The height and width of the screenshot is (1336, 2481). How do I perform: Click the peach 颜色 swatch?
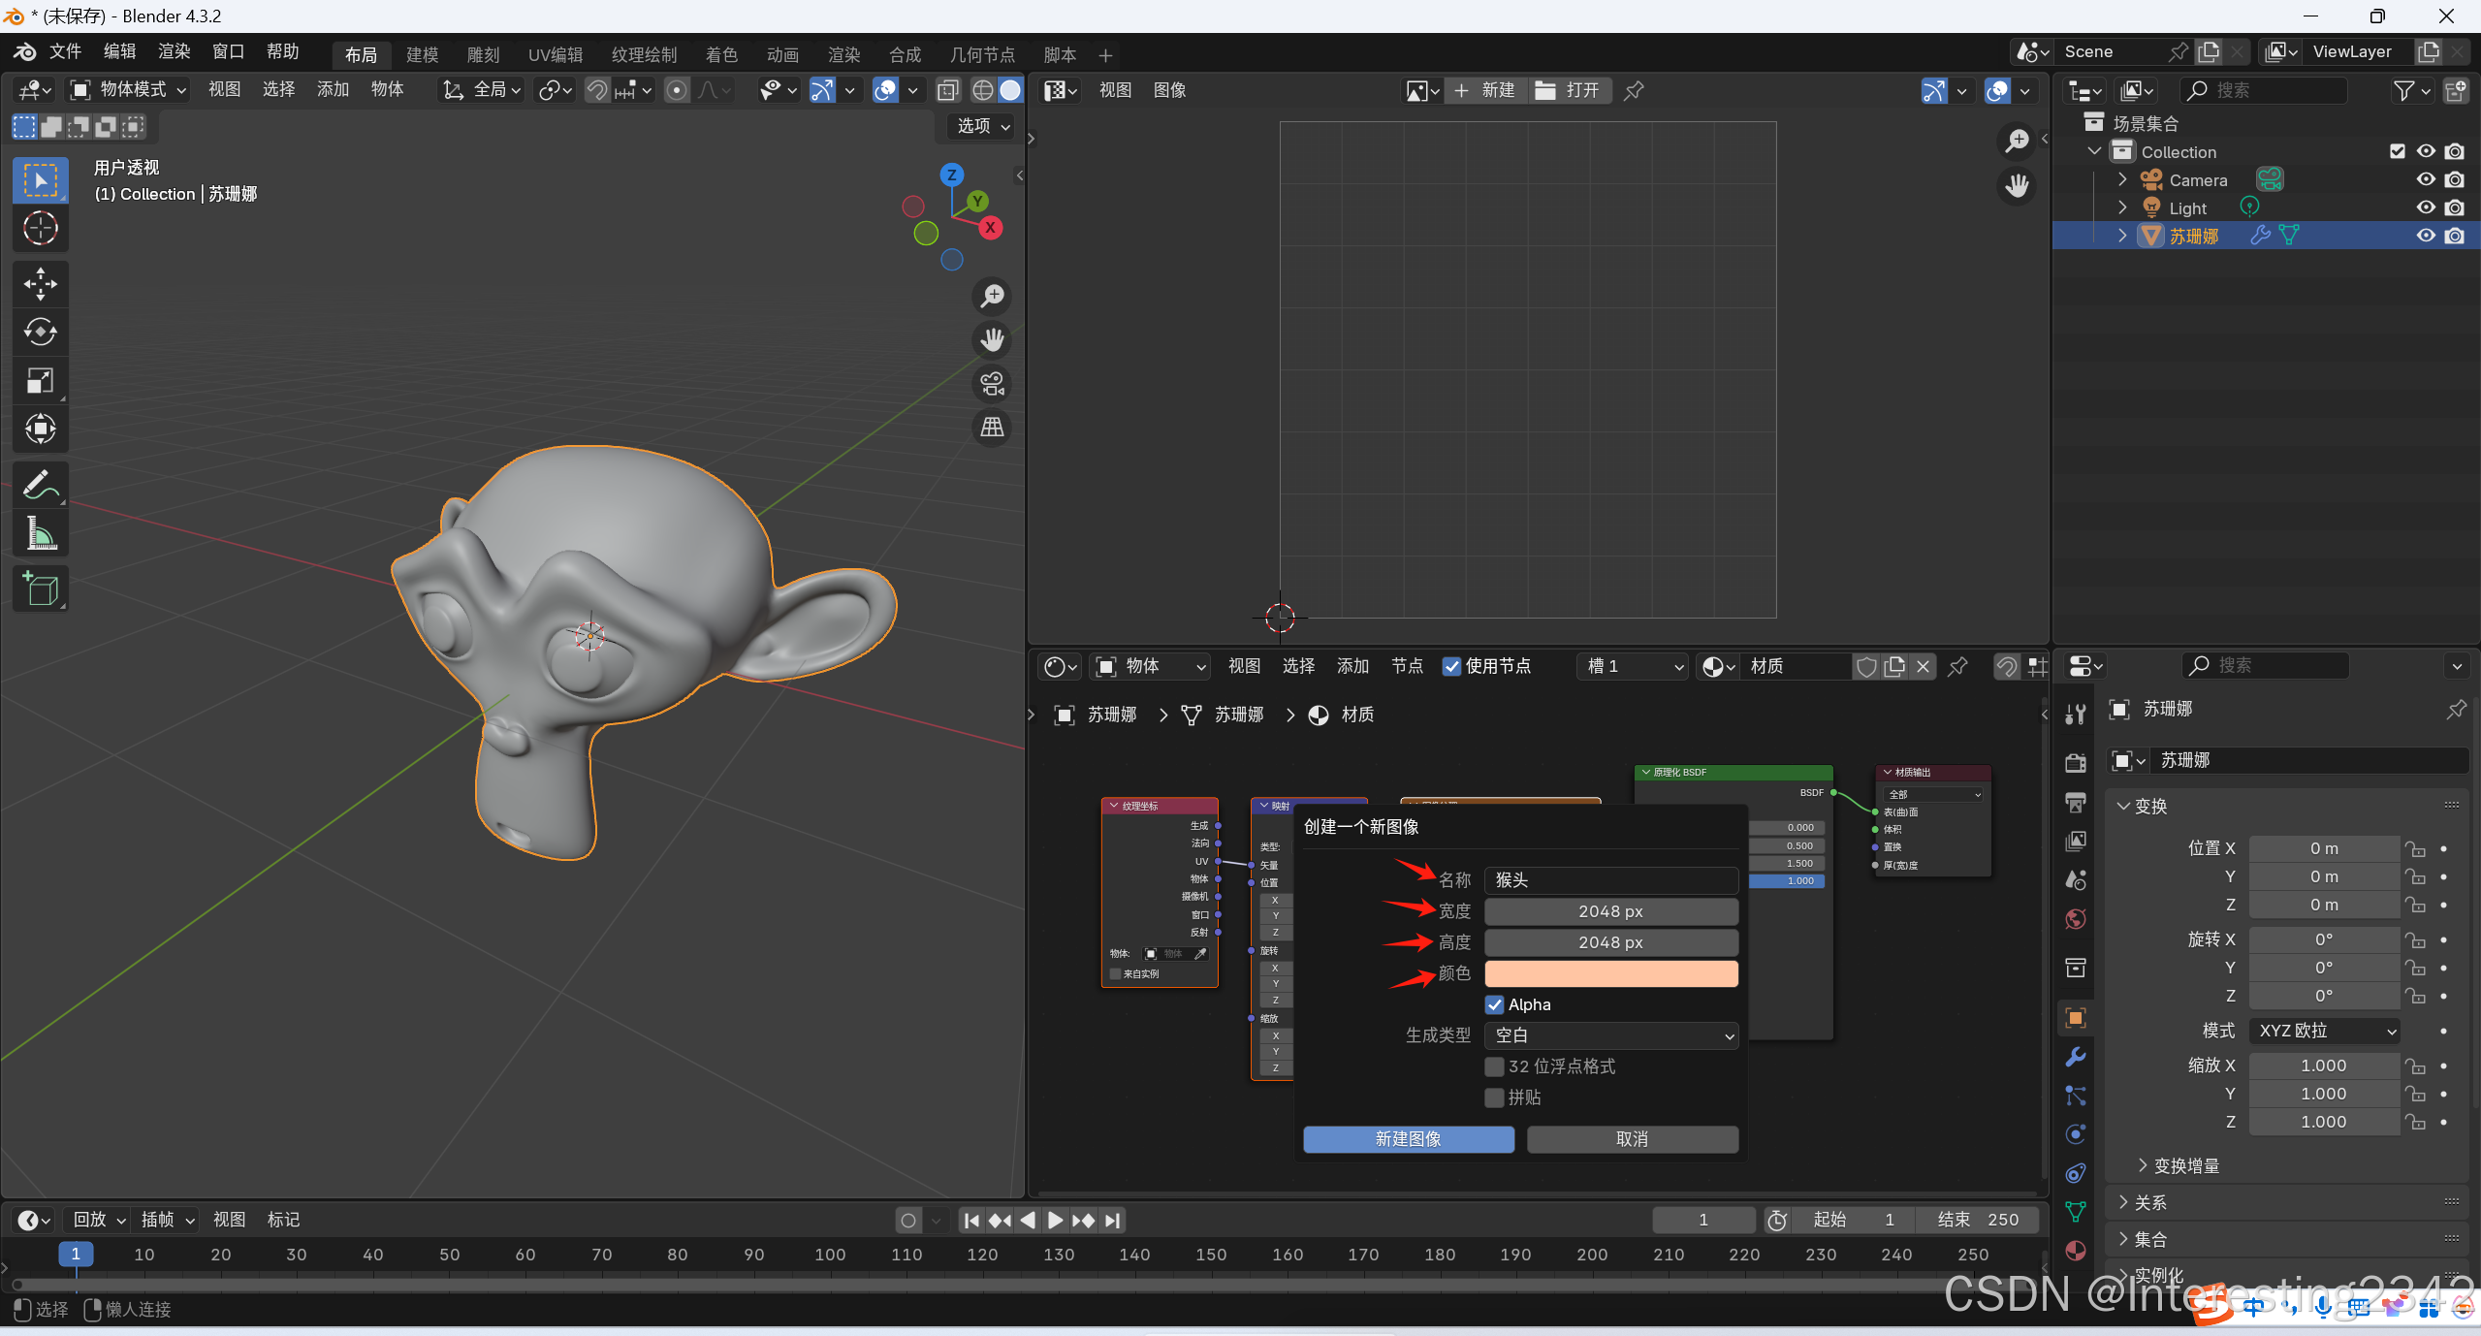point(1610,973)
